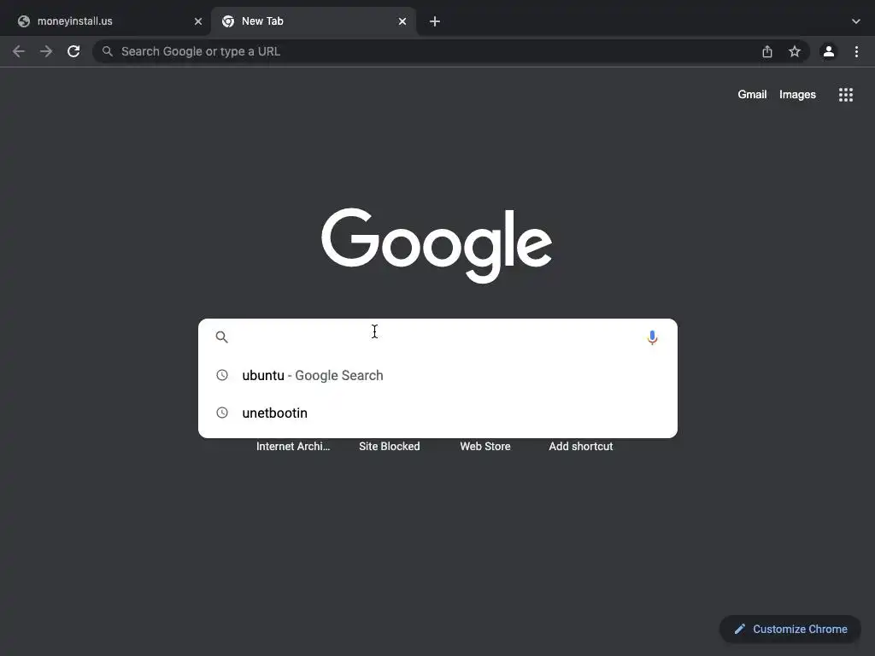Click the clock icon beside ubuntu suggestion

(x=222, y=375)
